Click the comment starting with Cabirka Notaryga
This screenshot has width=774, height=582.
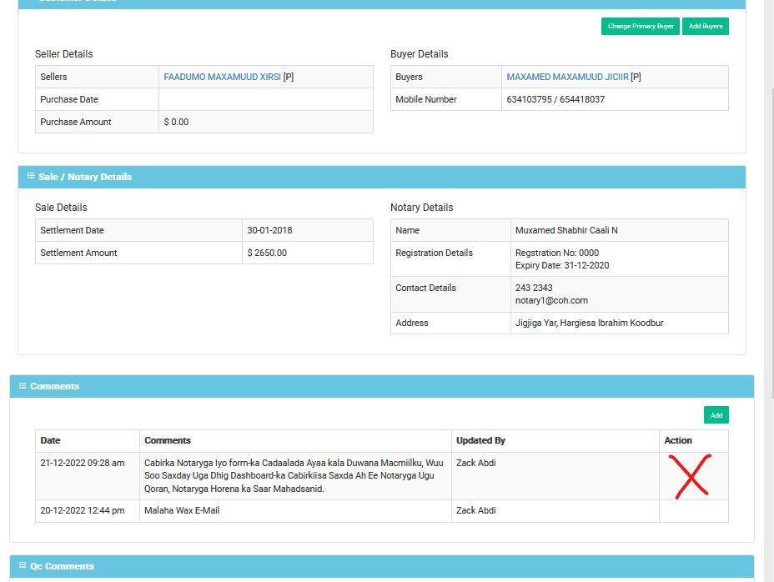pos(294,476)
